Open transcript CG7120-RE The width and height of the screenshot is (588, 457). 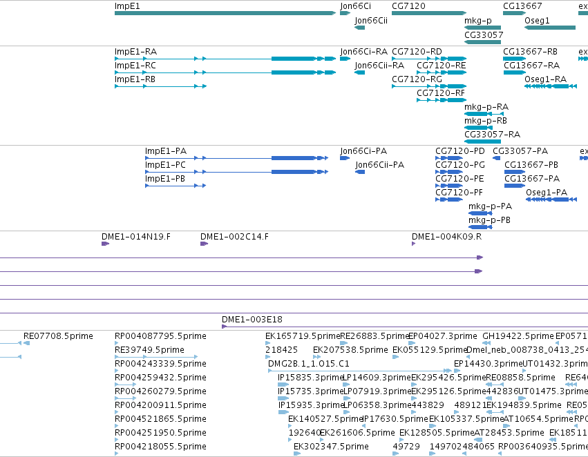click(x=442, y=66)
